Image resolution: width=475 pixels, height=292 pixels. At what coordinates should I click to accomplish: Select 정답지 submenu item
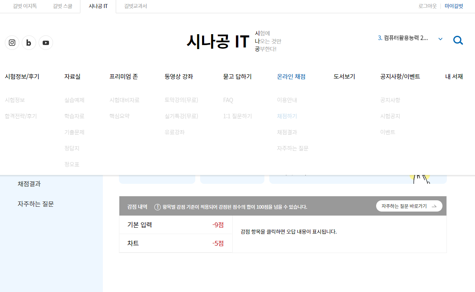point(72,148)
